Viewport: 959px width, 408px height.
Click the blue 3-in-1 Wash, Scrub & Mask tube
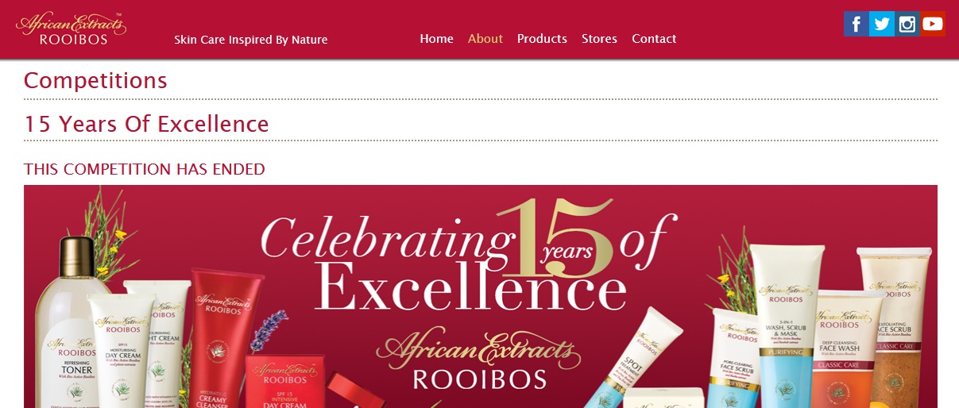[x=787, y=325]
